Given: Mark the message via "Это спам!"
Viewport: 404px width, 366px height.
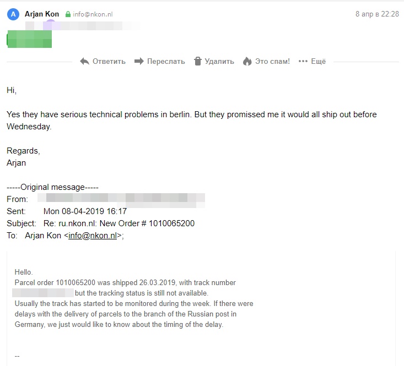Looking at the screenshot, I should (272, 62).
